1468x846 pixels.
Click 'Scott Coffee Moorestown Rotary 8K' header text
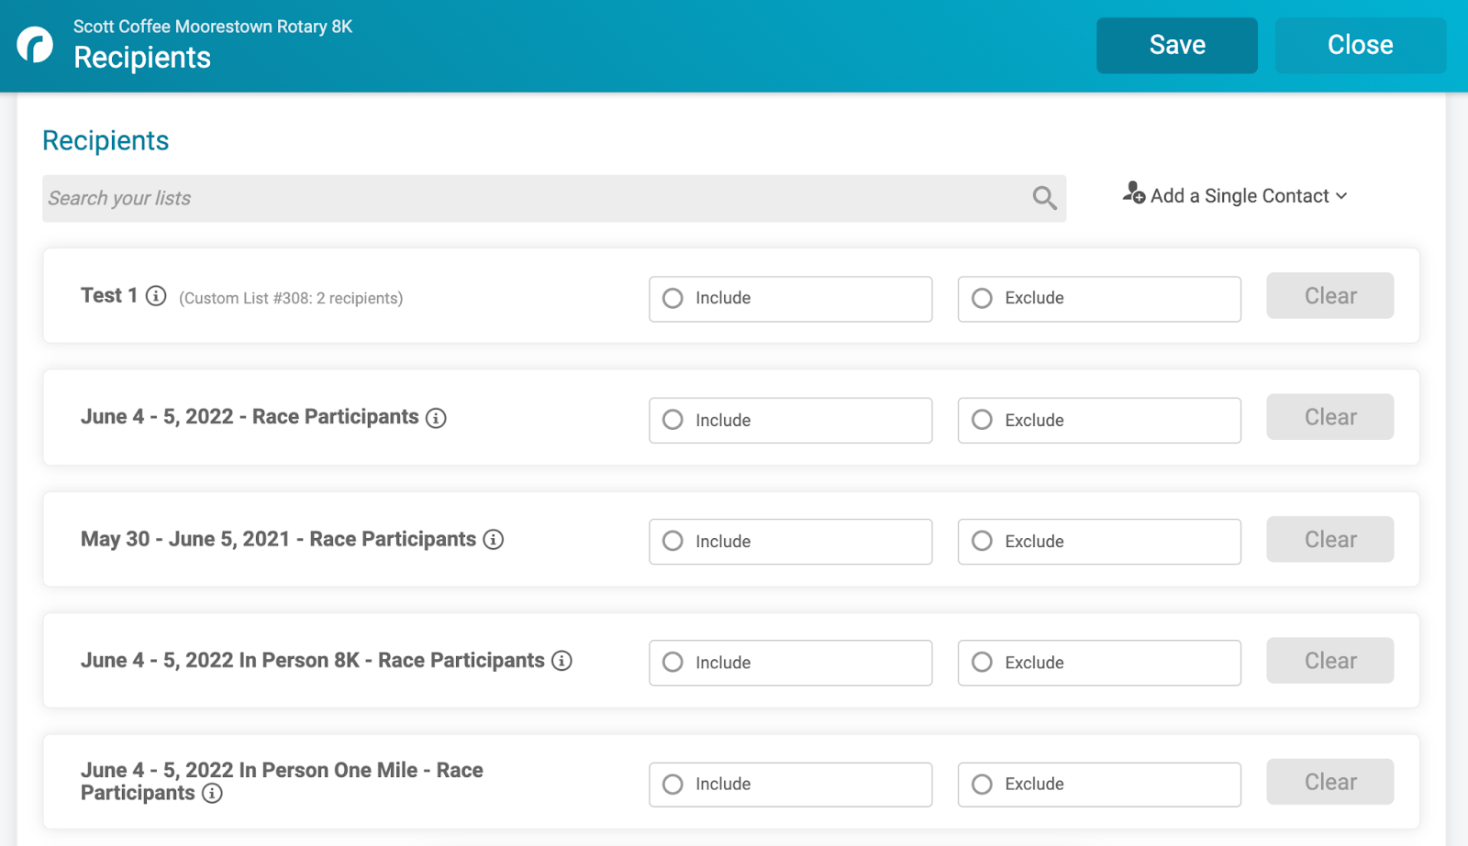coord(213,27)
